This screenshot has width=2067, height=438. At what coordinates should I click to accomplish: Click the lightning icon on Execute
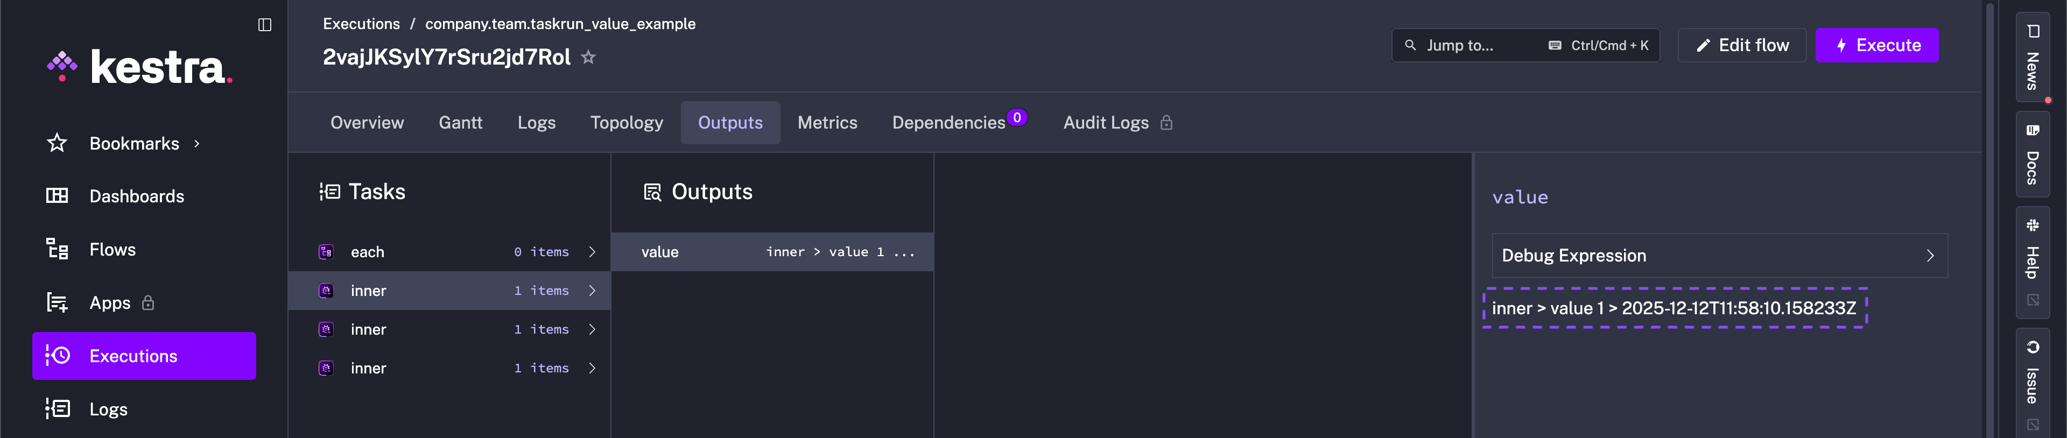tap(1841, 46)
